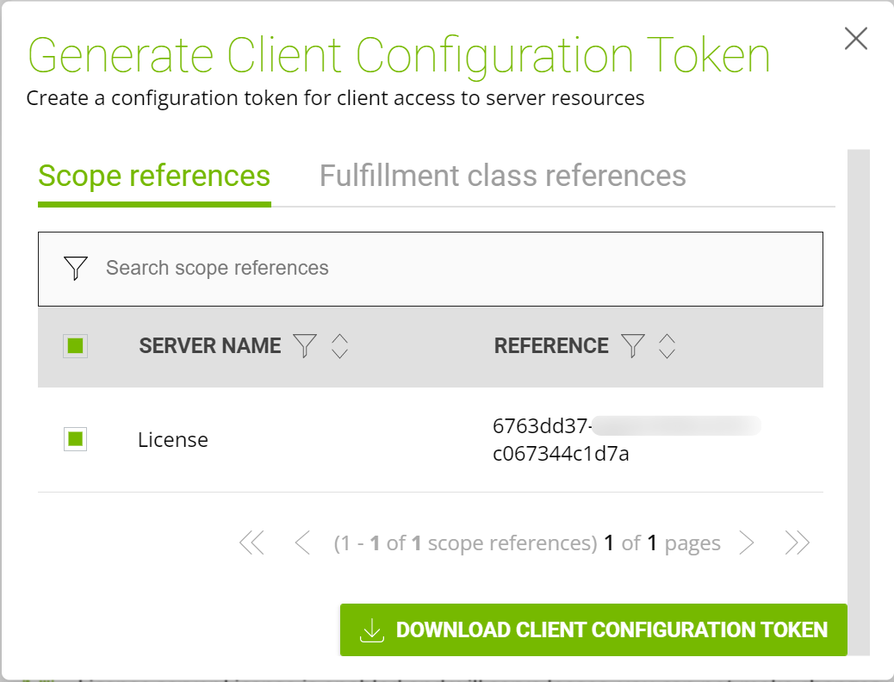Go to the previous page
894x682 pixels.
(301, 542)
